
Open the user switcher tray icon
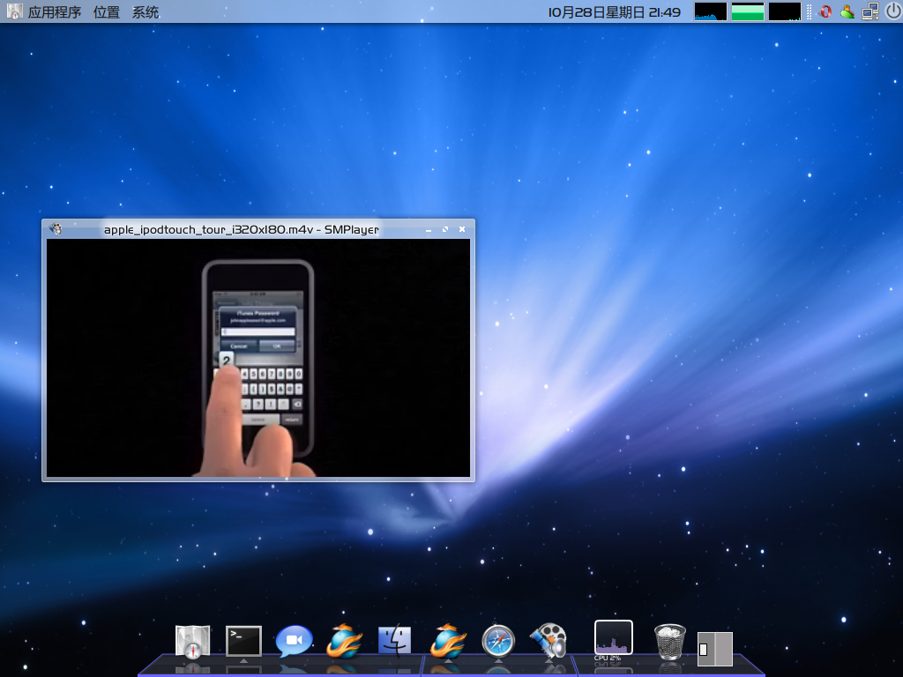click(847, 11)
